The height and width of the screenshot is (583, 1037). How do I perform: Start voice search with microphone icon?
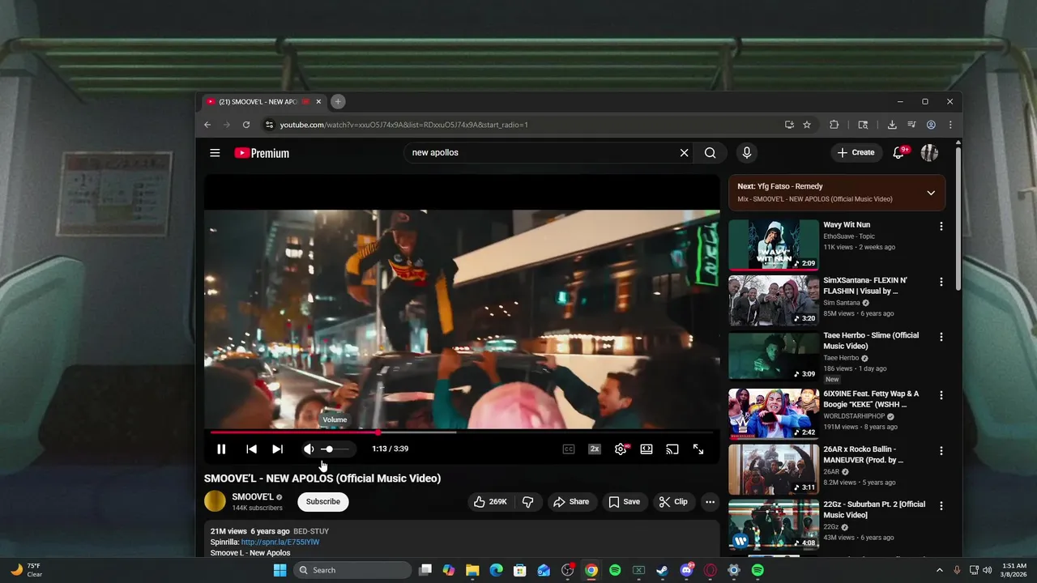pyautogui.click(x=747, y=152)
